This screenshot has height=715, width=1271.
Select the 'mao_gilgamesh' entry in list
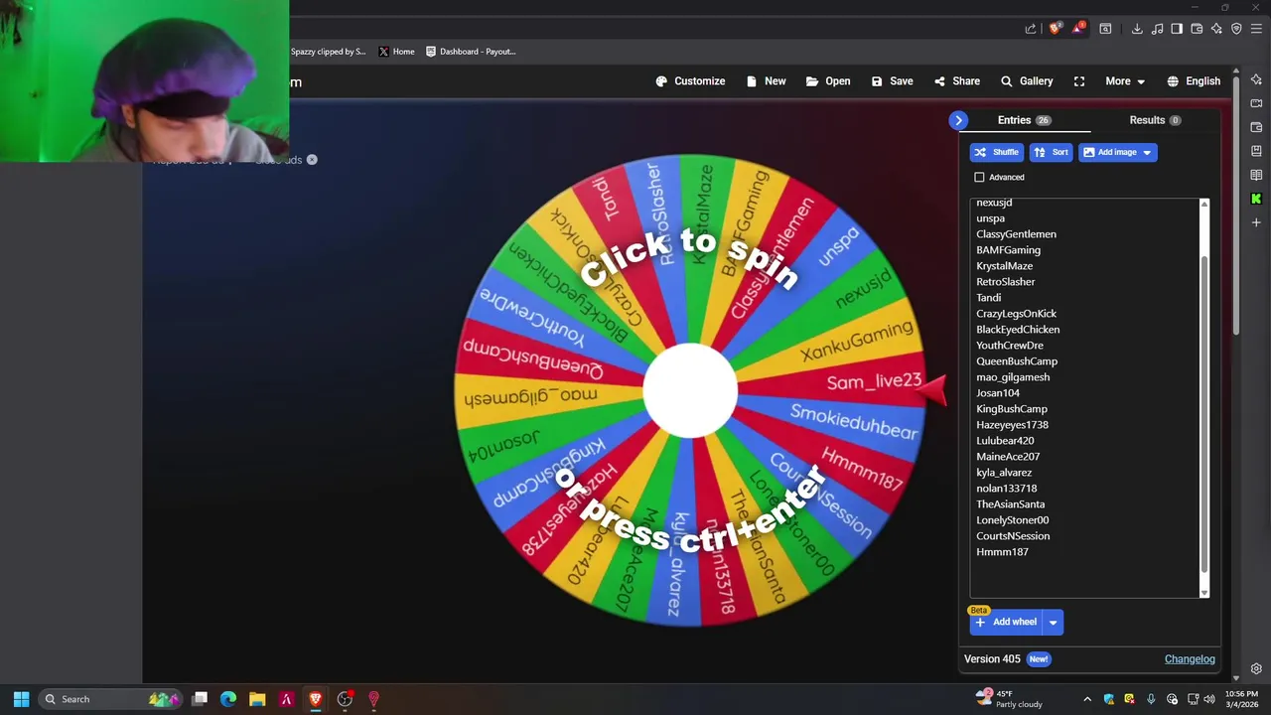coord(1013,377)
